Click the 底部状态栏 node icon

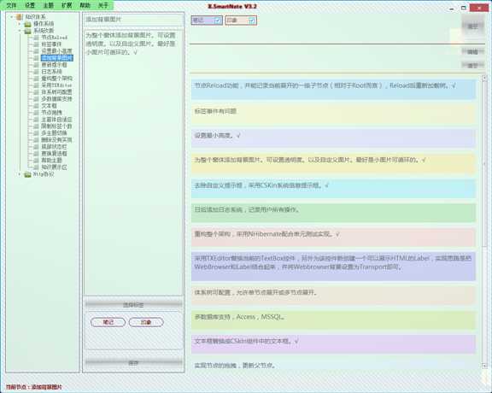(36, 147)
